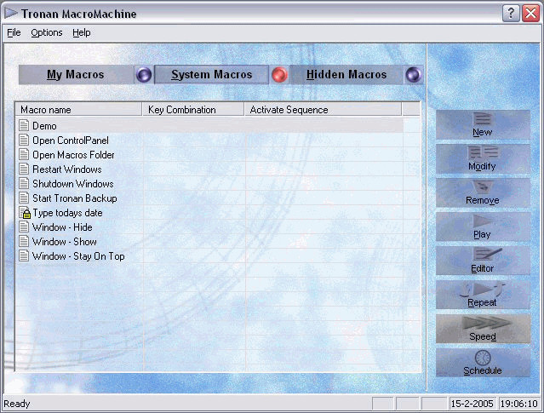This screenshot has width=544, height=413.
Task: Click the document icon next to Demo
Action: [x=24, y=126]
